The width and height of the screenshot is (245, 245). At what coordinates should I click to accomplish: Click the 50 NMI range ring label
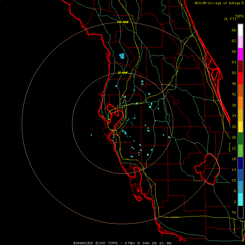pyautogui.click(x=122, y=73)
